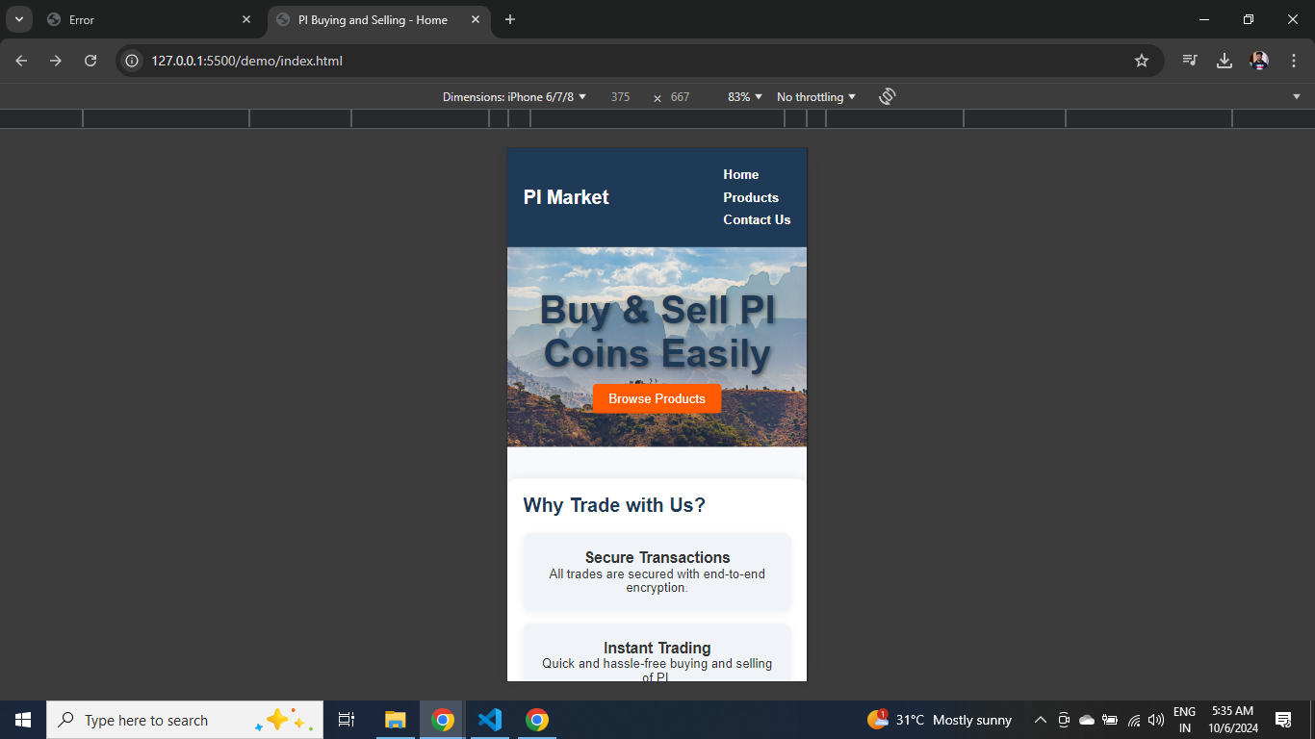Click the Secure Transactions card title
Screen dimensions: 1315x739
pyautogui.click(x=657, y=557)
